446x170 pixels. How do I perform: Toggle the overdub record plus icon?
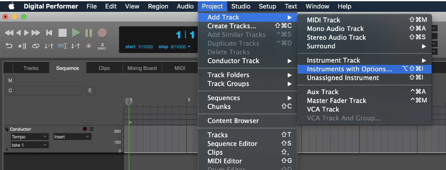(x=89, y=46)
